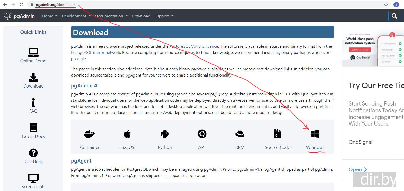404x191 pixels.
Task: Click the OneSignal logo in the ad
Action: coord(360,58)
